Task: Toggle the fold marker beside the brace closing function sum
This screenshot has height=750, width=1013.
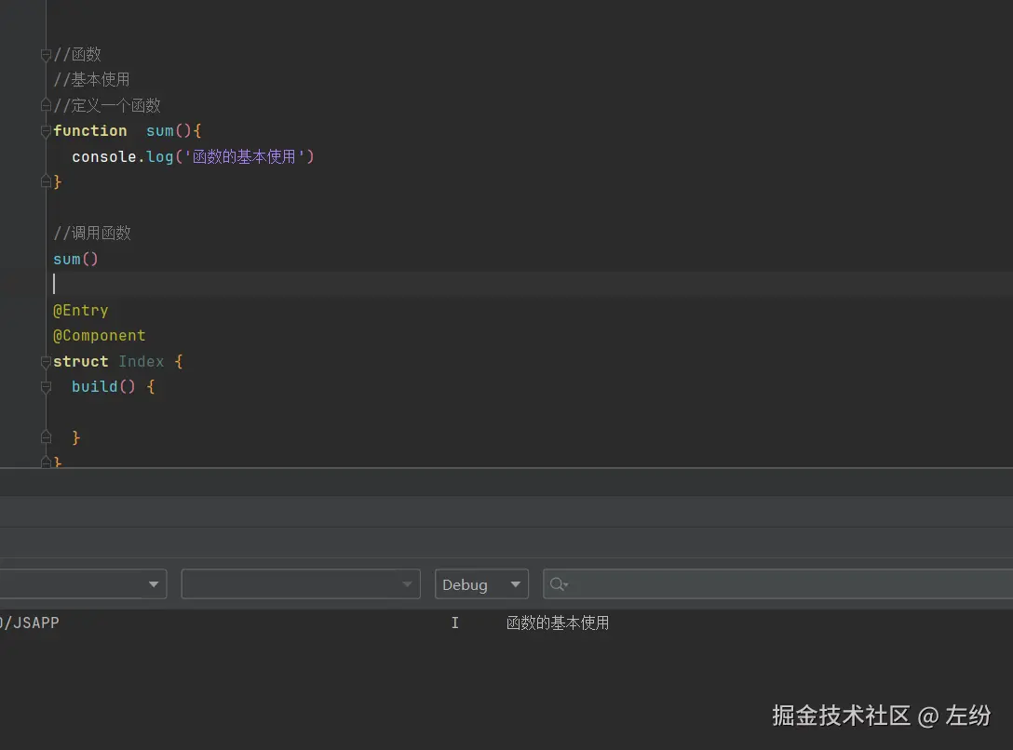Action: [46, 181]
